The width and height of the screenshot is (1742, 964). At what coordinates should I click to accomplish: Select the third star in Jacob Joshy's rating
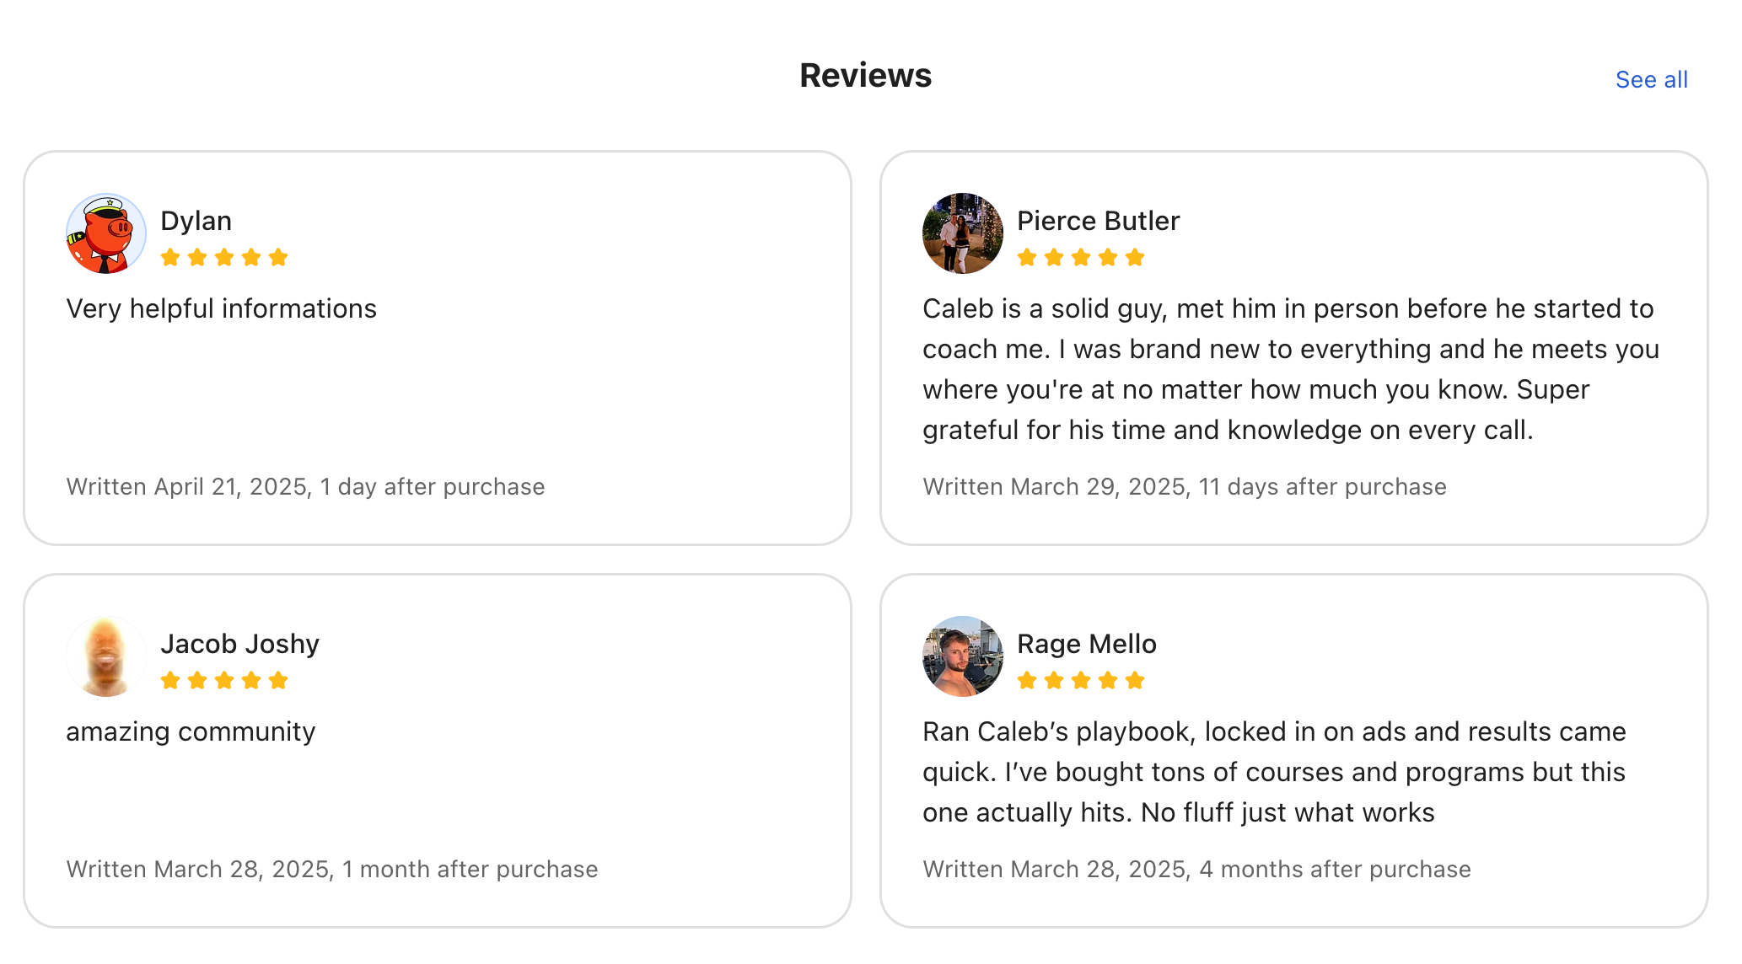225,680
